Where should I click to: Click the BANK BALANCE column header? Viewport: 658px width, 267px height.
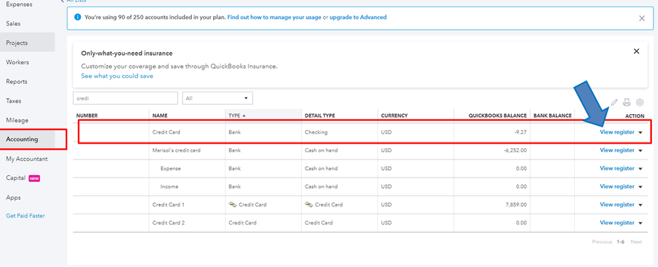pyautogui.click(x=553, y=115)
